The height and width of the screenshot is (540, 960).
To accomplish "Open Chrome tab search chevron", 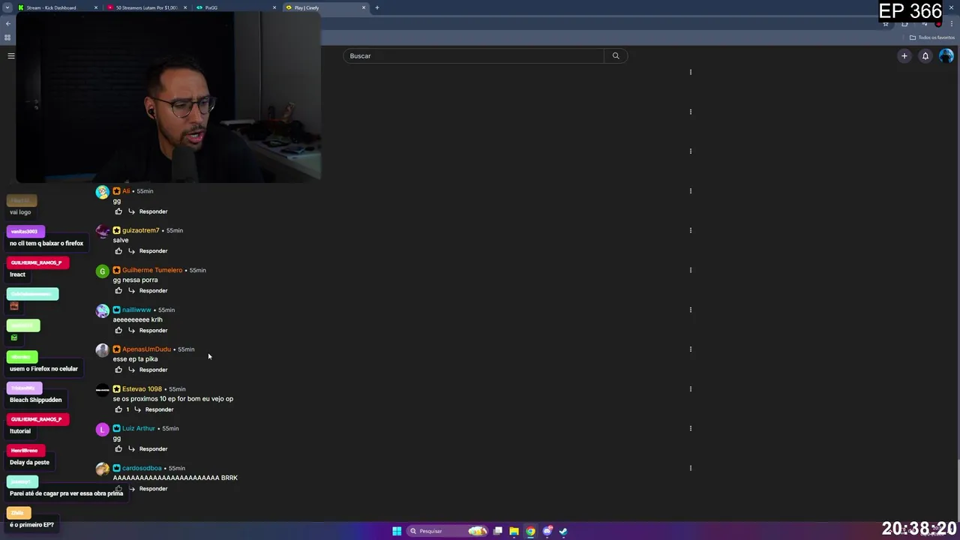I will [7, 7].
